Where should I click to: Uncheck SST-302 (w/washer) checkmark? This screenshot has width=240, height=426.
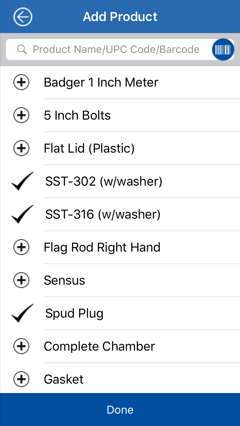[22, 181]
